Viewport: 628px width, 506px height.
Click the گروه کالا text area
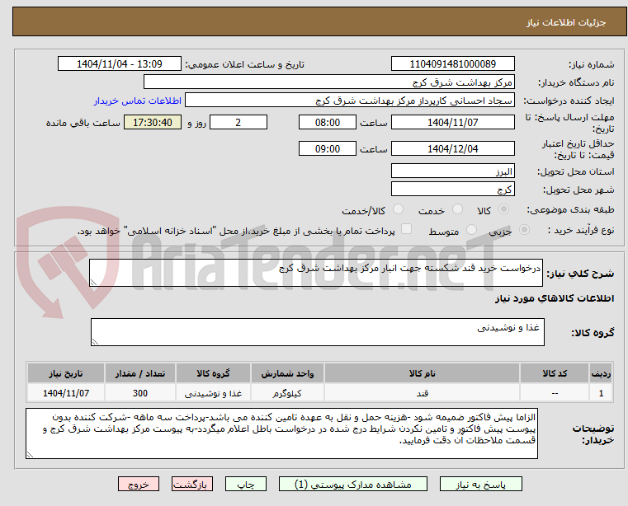tap(317, 332)
